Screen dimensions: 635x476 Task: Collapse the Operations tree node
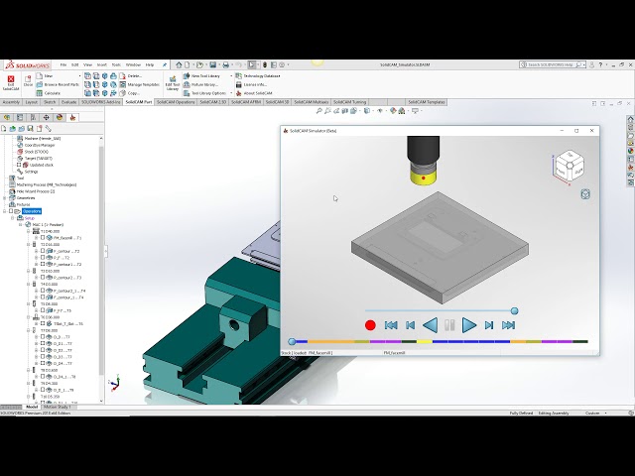tap(4, 211)
